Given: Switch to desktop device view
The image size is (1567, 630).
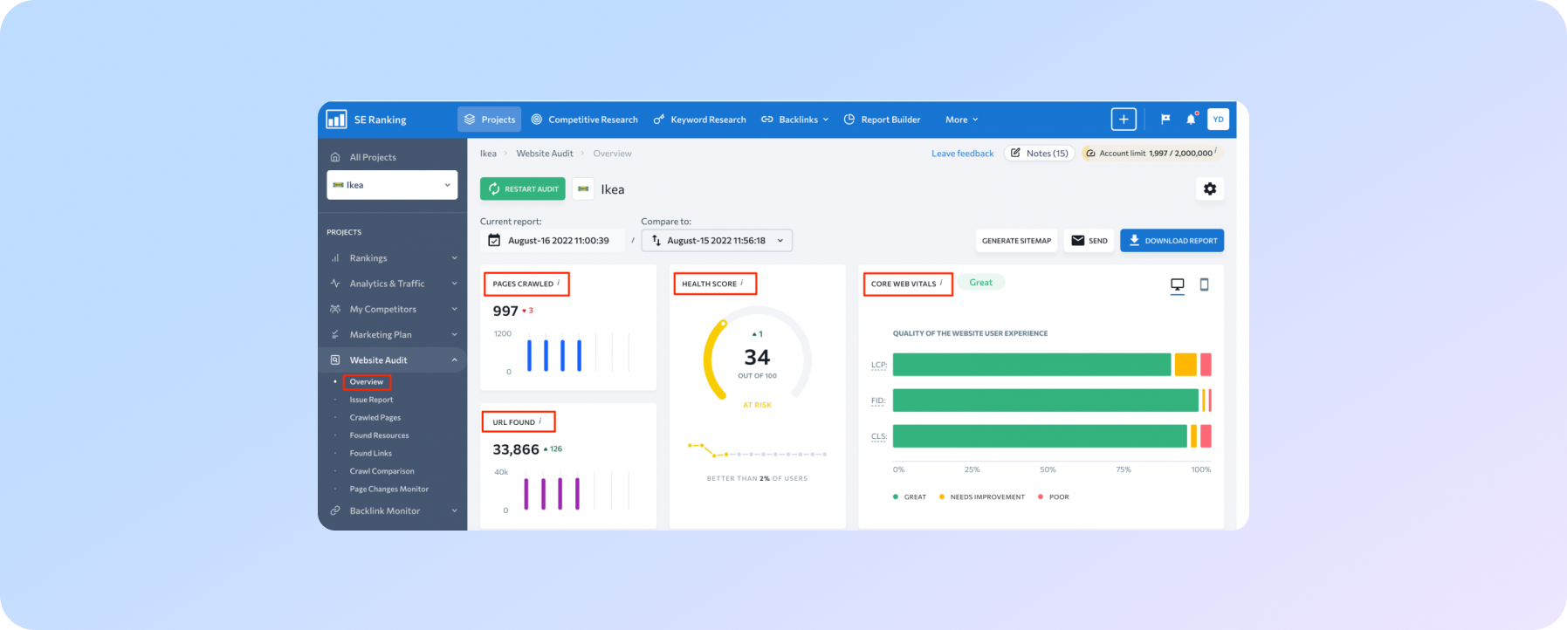Looking at the screenshot, I should (x=1177, y=284).
